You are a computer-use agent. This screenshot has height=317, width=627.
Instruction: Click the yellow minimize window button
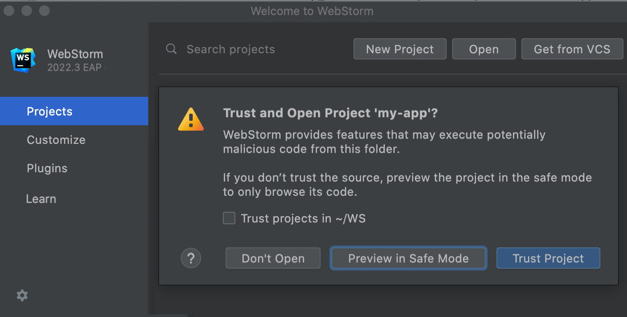pyautogui.click(x=26, y=10)
